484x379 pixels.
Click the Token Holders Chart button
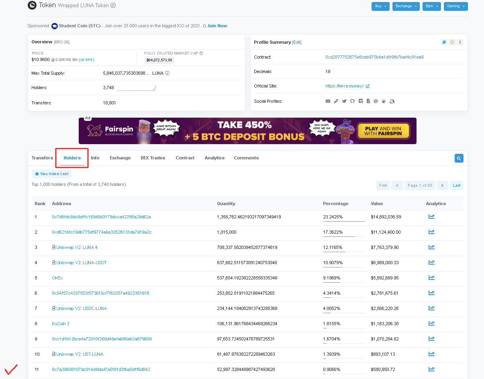pos(51,174)
